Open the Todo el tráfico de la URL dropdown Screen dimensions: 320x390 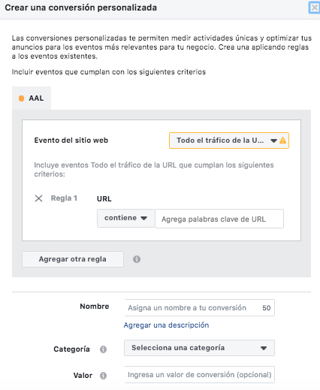point(229,141)
